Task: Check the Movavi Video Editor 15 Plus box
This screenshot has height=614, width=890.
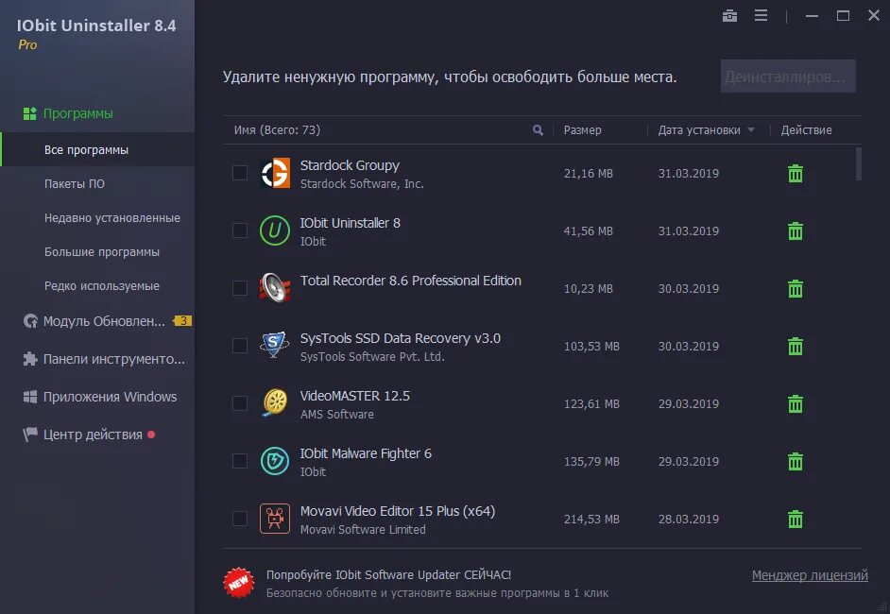Action: (240, 518)
